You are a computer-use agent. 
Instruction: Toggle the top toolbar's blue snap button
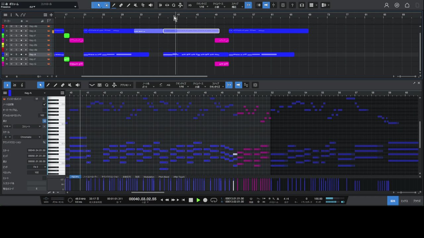248,5
